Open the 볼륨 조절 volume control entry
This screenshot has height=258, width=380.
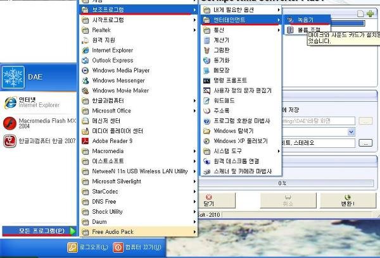[x=307, y=30]
